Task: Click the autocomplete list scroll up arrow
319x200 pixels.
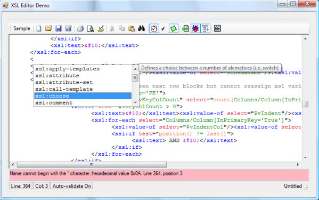Action: [135, 69]
